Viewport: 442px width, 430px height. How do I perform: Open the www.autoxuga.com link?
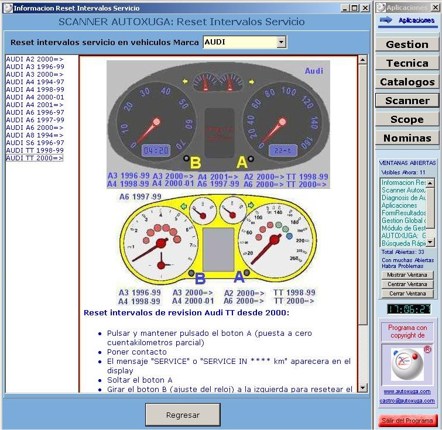click(407, 391)
